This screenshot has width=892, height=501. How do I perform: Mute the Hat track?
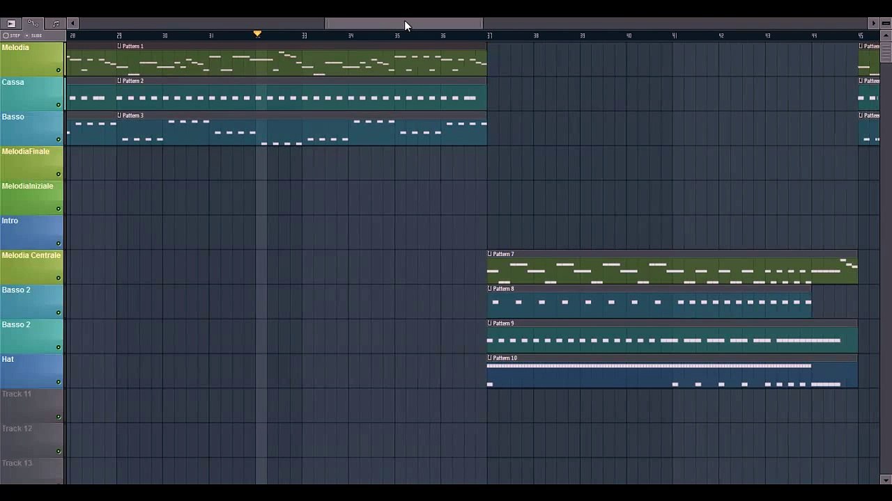pyautogui.click(x=59, y=382)
